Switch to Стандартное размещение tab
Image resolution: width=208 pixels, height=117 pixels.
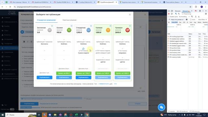(46, 20)
